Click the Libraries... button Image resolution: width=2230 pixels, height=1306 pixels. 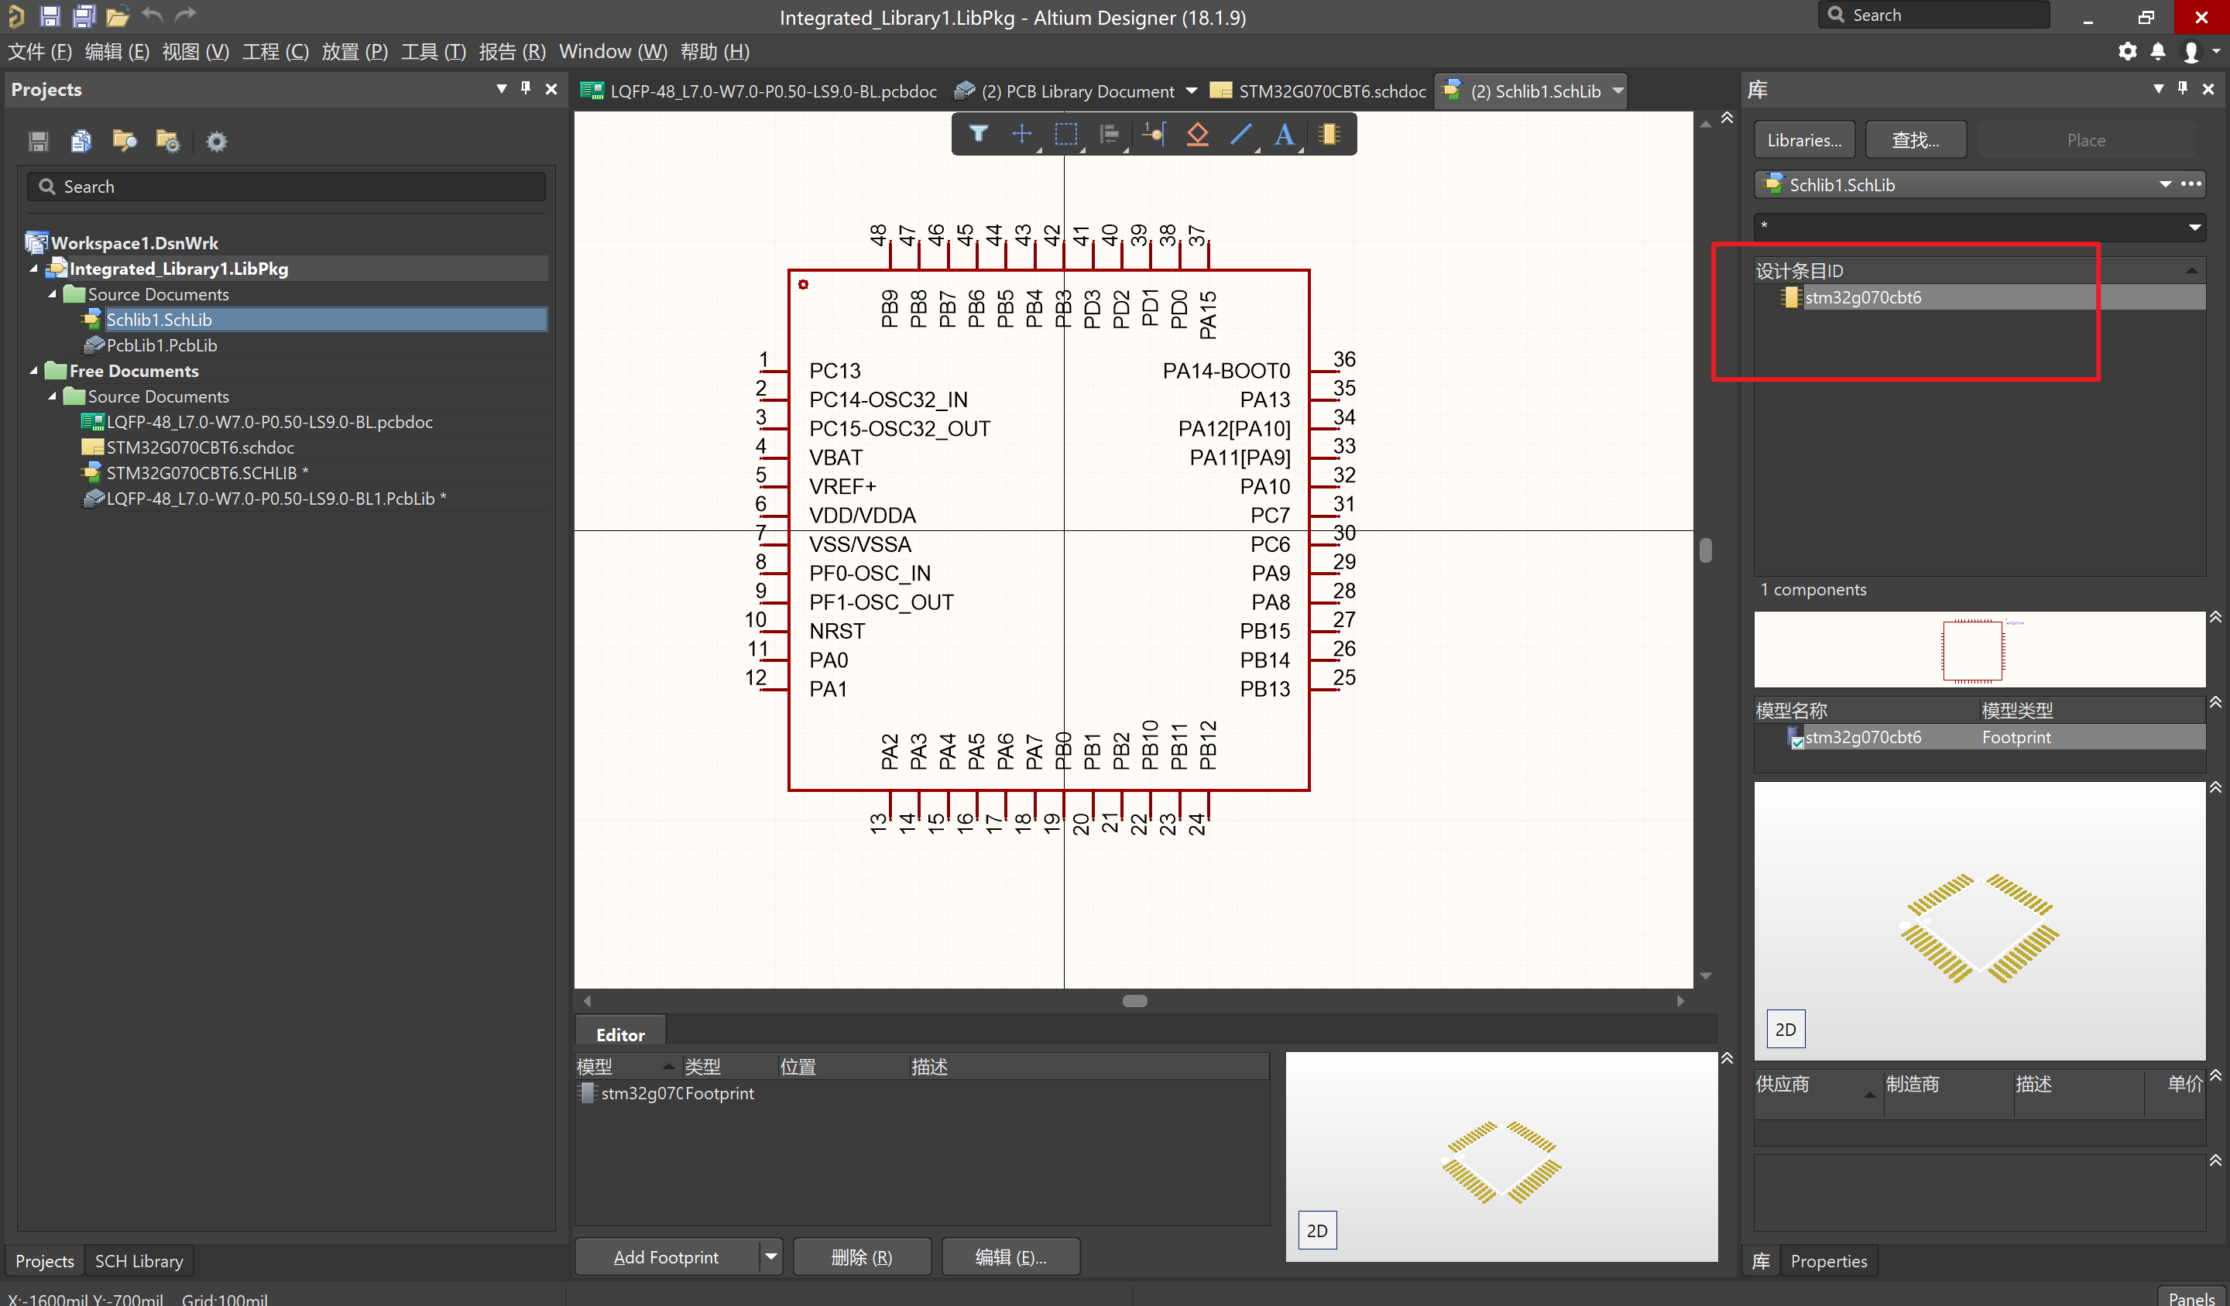(1804, 140)
